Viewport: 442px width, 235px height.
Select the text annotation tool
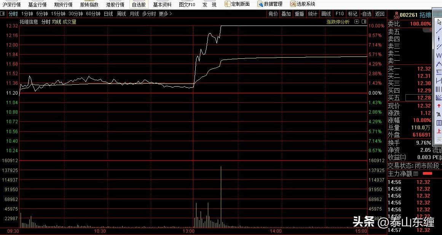(x=439, y=114)
